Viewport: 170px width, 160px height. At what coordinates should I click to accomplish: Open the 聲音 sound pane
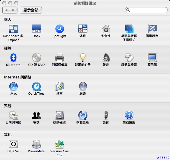[106, 58]
